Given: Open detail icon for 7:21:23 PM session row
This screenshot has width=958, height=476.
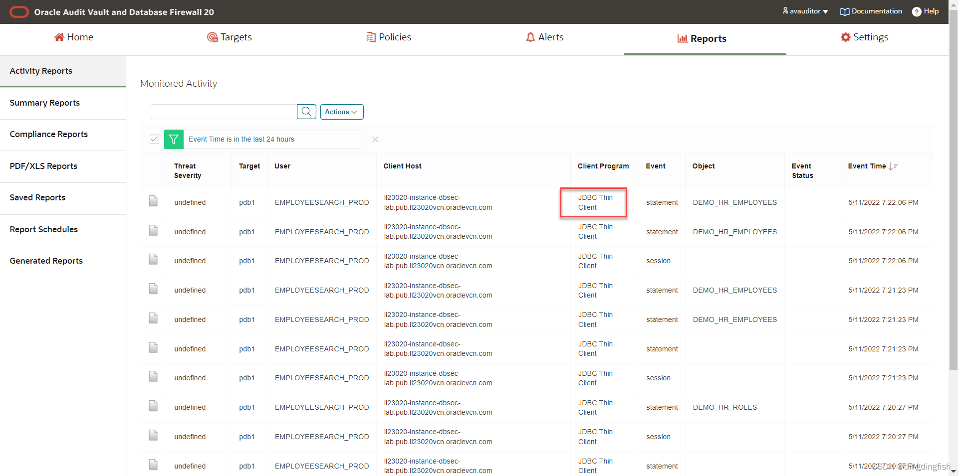Looking at the screenshot, I should (153, 377).
